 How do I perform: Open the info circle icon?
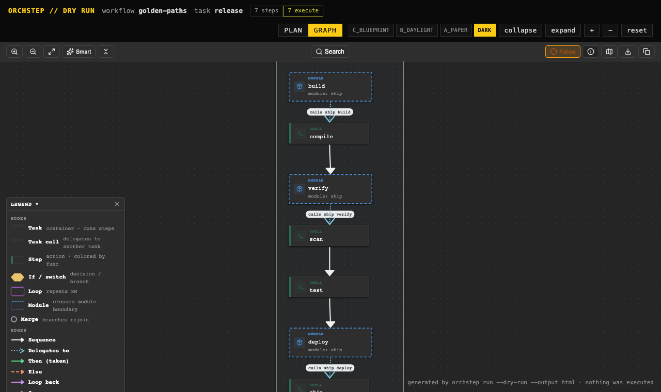(591, 52)
